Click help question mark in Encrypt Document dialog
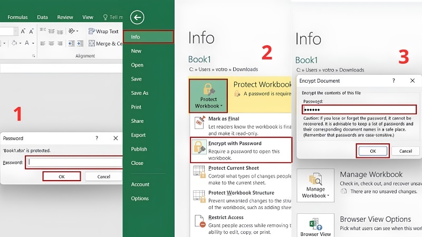422x237 pixels. pyautogui.click(x=394, y=81)
